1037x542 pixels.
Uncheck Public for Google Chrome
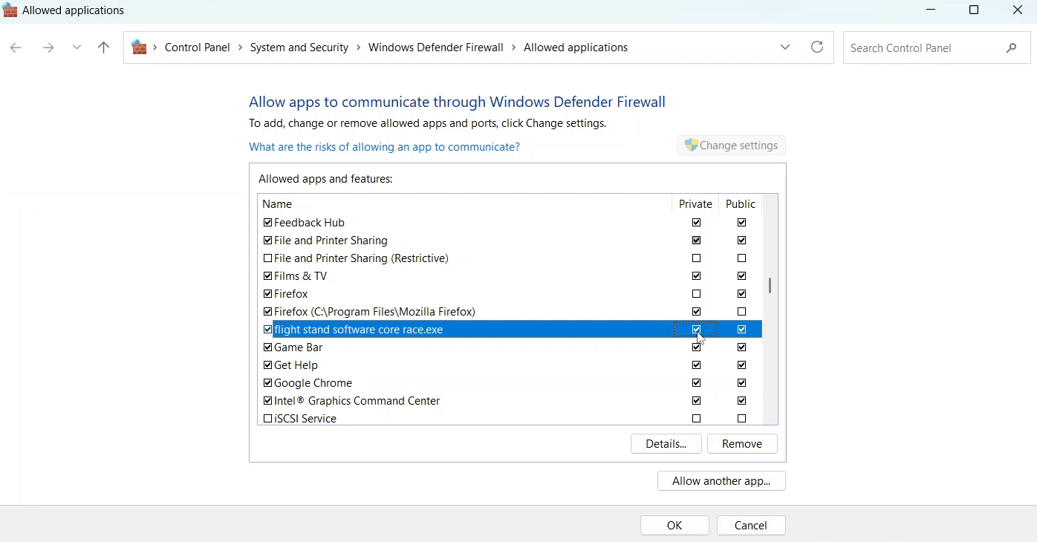(x=741, y=383)
